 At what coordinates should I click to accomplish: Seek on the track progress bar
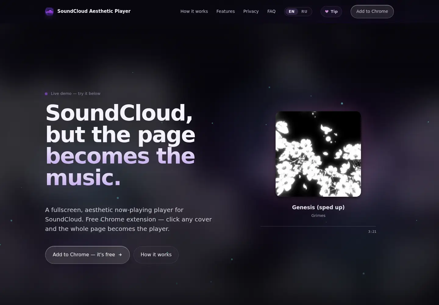(x=318, y=226)
